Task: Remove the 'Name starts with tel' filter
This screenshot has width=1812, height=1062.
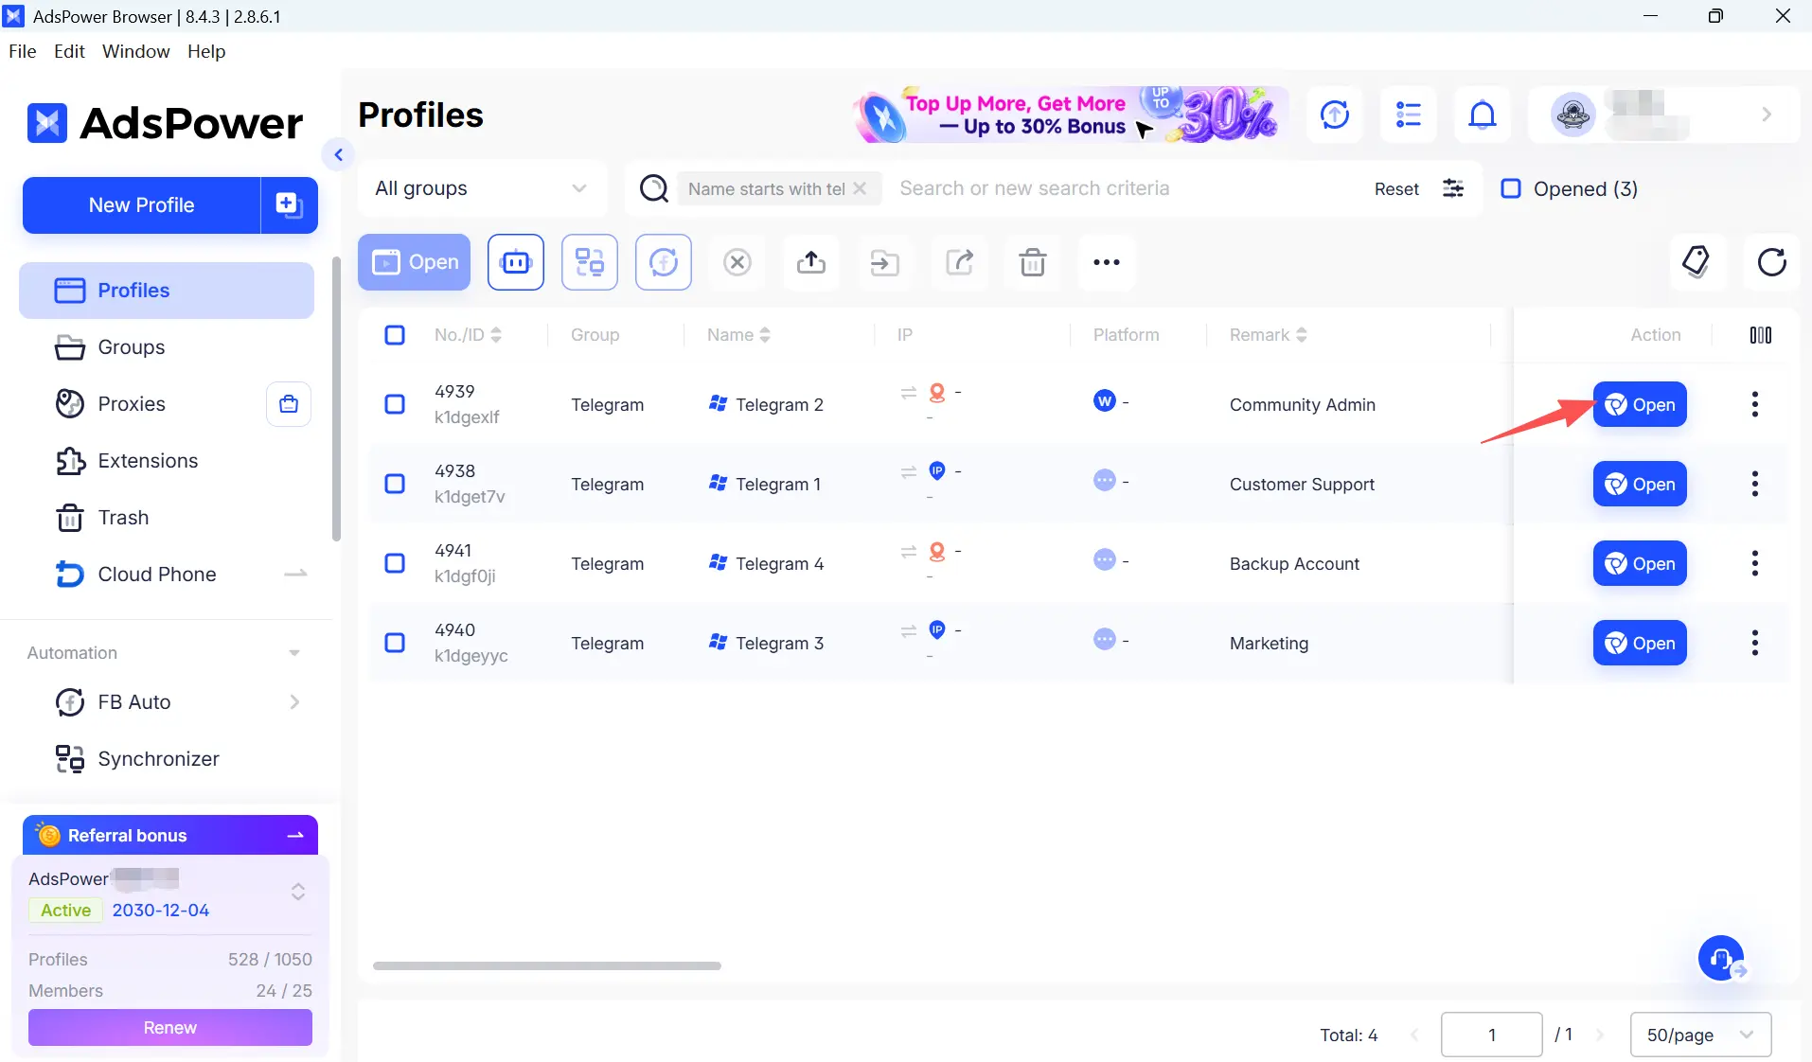Action: coord(860,188)
